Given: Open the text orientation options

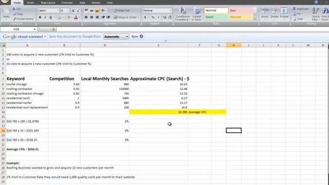Looking at the screenshot, I should coord(103,10).
